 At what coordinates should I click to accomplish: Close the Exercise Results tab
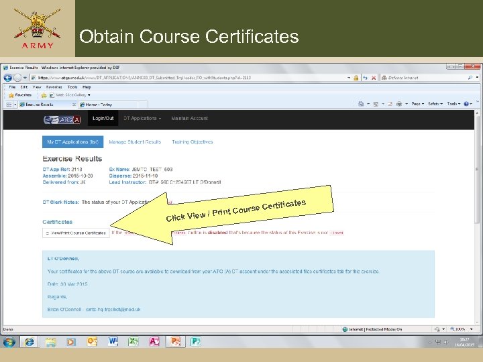(74, 105)
